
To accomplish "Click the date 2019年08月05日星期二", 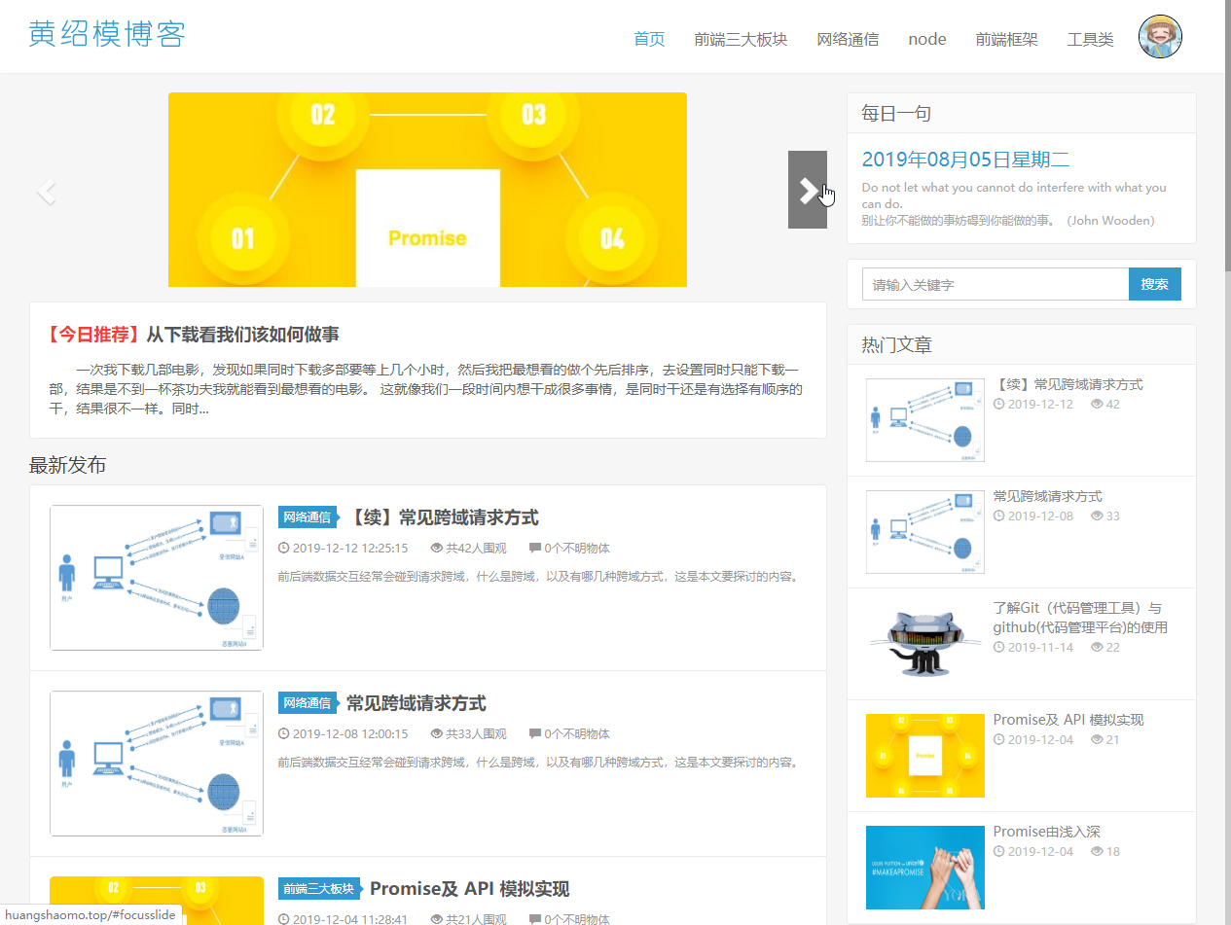I will [x=965, y=160].
